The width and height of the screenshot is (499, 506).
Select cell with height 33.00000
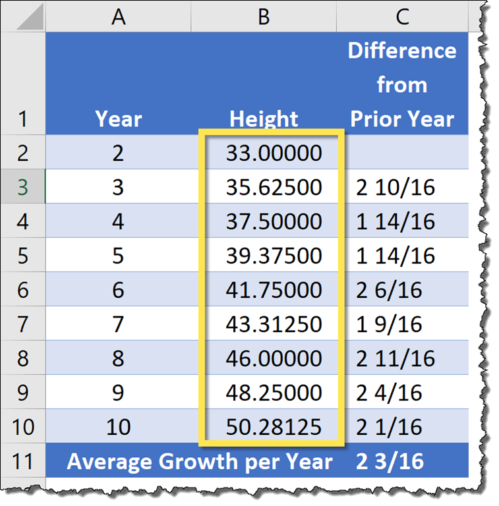273,153
